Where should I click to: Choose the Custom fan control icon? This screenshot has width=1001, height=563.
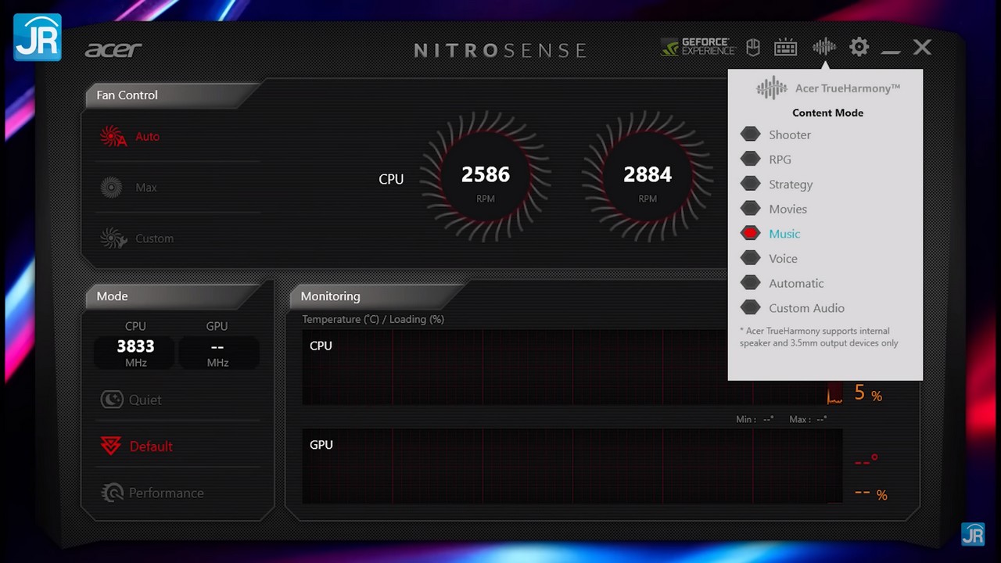(x=113, y=238)
